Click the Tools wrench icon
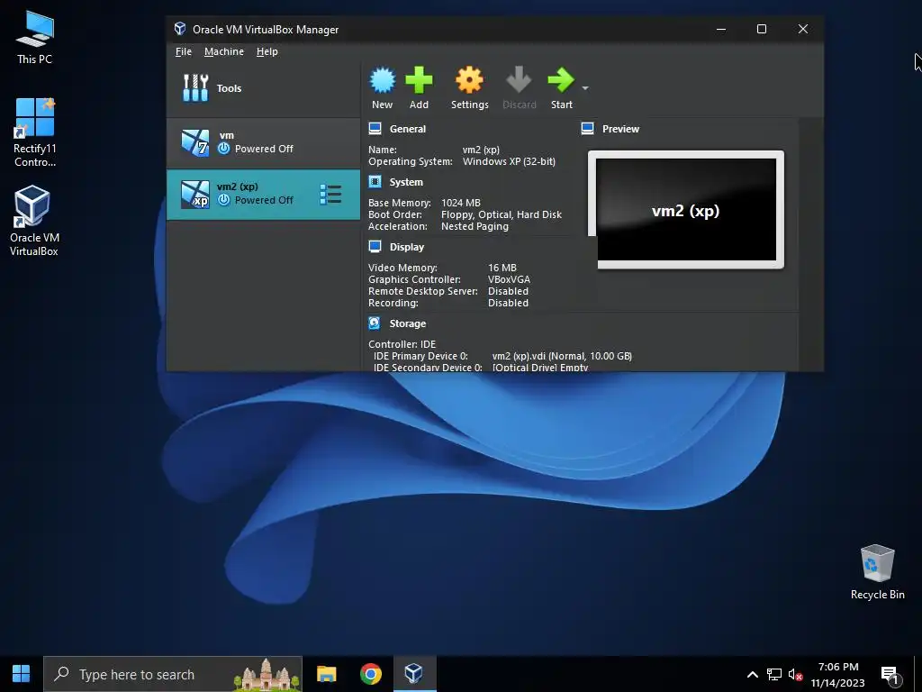 [195, 87]
